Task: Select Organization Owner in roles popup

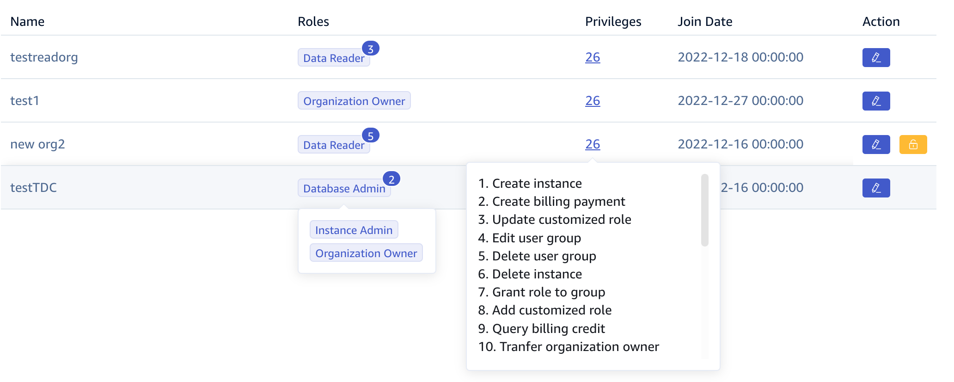Action: [366, 253]
